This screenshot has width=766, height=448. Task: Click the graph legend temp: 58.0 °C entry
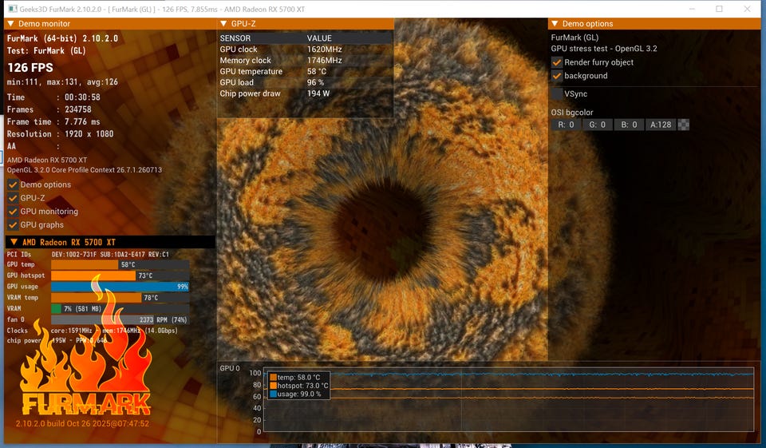tap(295, 378)
